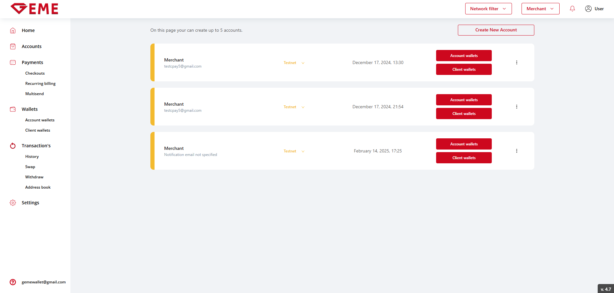Open Client wallets for second Merchant account
The width and height of the screenshot is (614, 293).
click(464, 114)
